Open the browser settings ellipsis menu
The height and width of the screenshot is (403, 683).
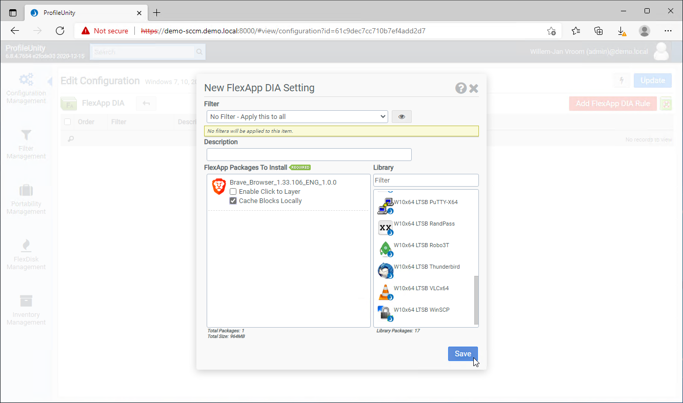[668, 31]
